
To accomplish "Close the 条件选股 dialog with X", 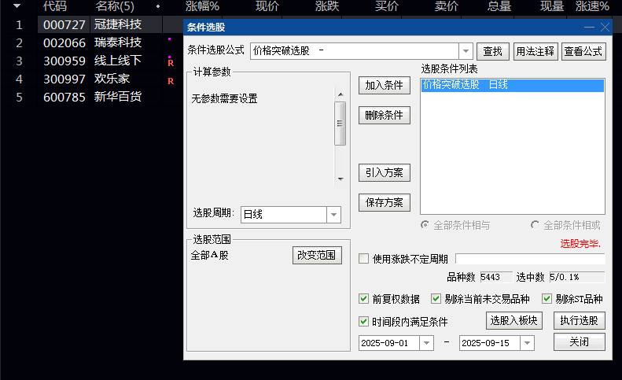I will click(x=605, y=27).
